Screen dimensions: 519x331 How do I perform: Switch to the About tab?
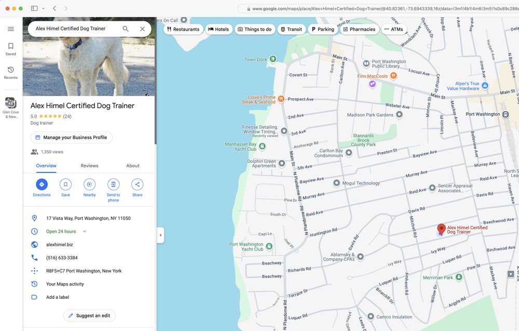pos(133,166)
